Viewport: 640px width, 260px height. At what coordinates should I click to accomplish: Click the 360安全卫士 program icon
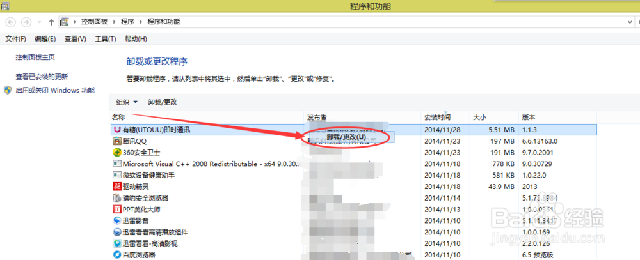(117, 153)
